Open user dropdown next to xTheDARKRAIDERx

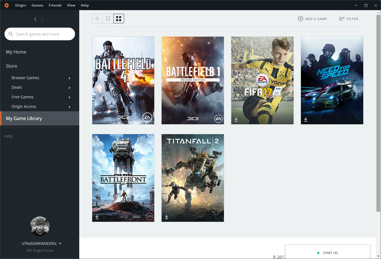(x=60, y=243)
